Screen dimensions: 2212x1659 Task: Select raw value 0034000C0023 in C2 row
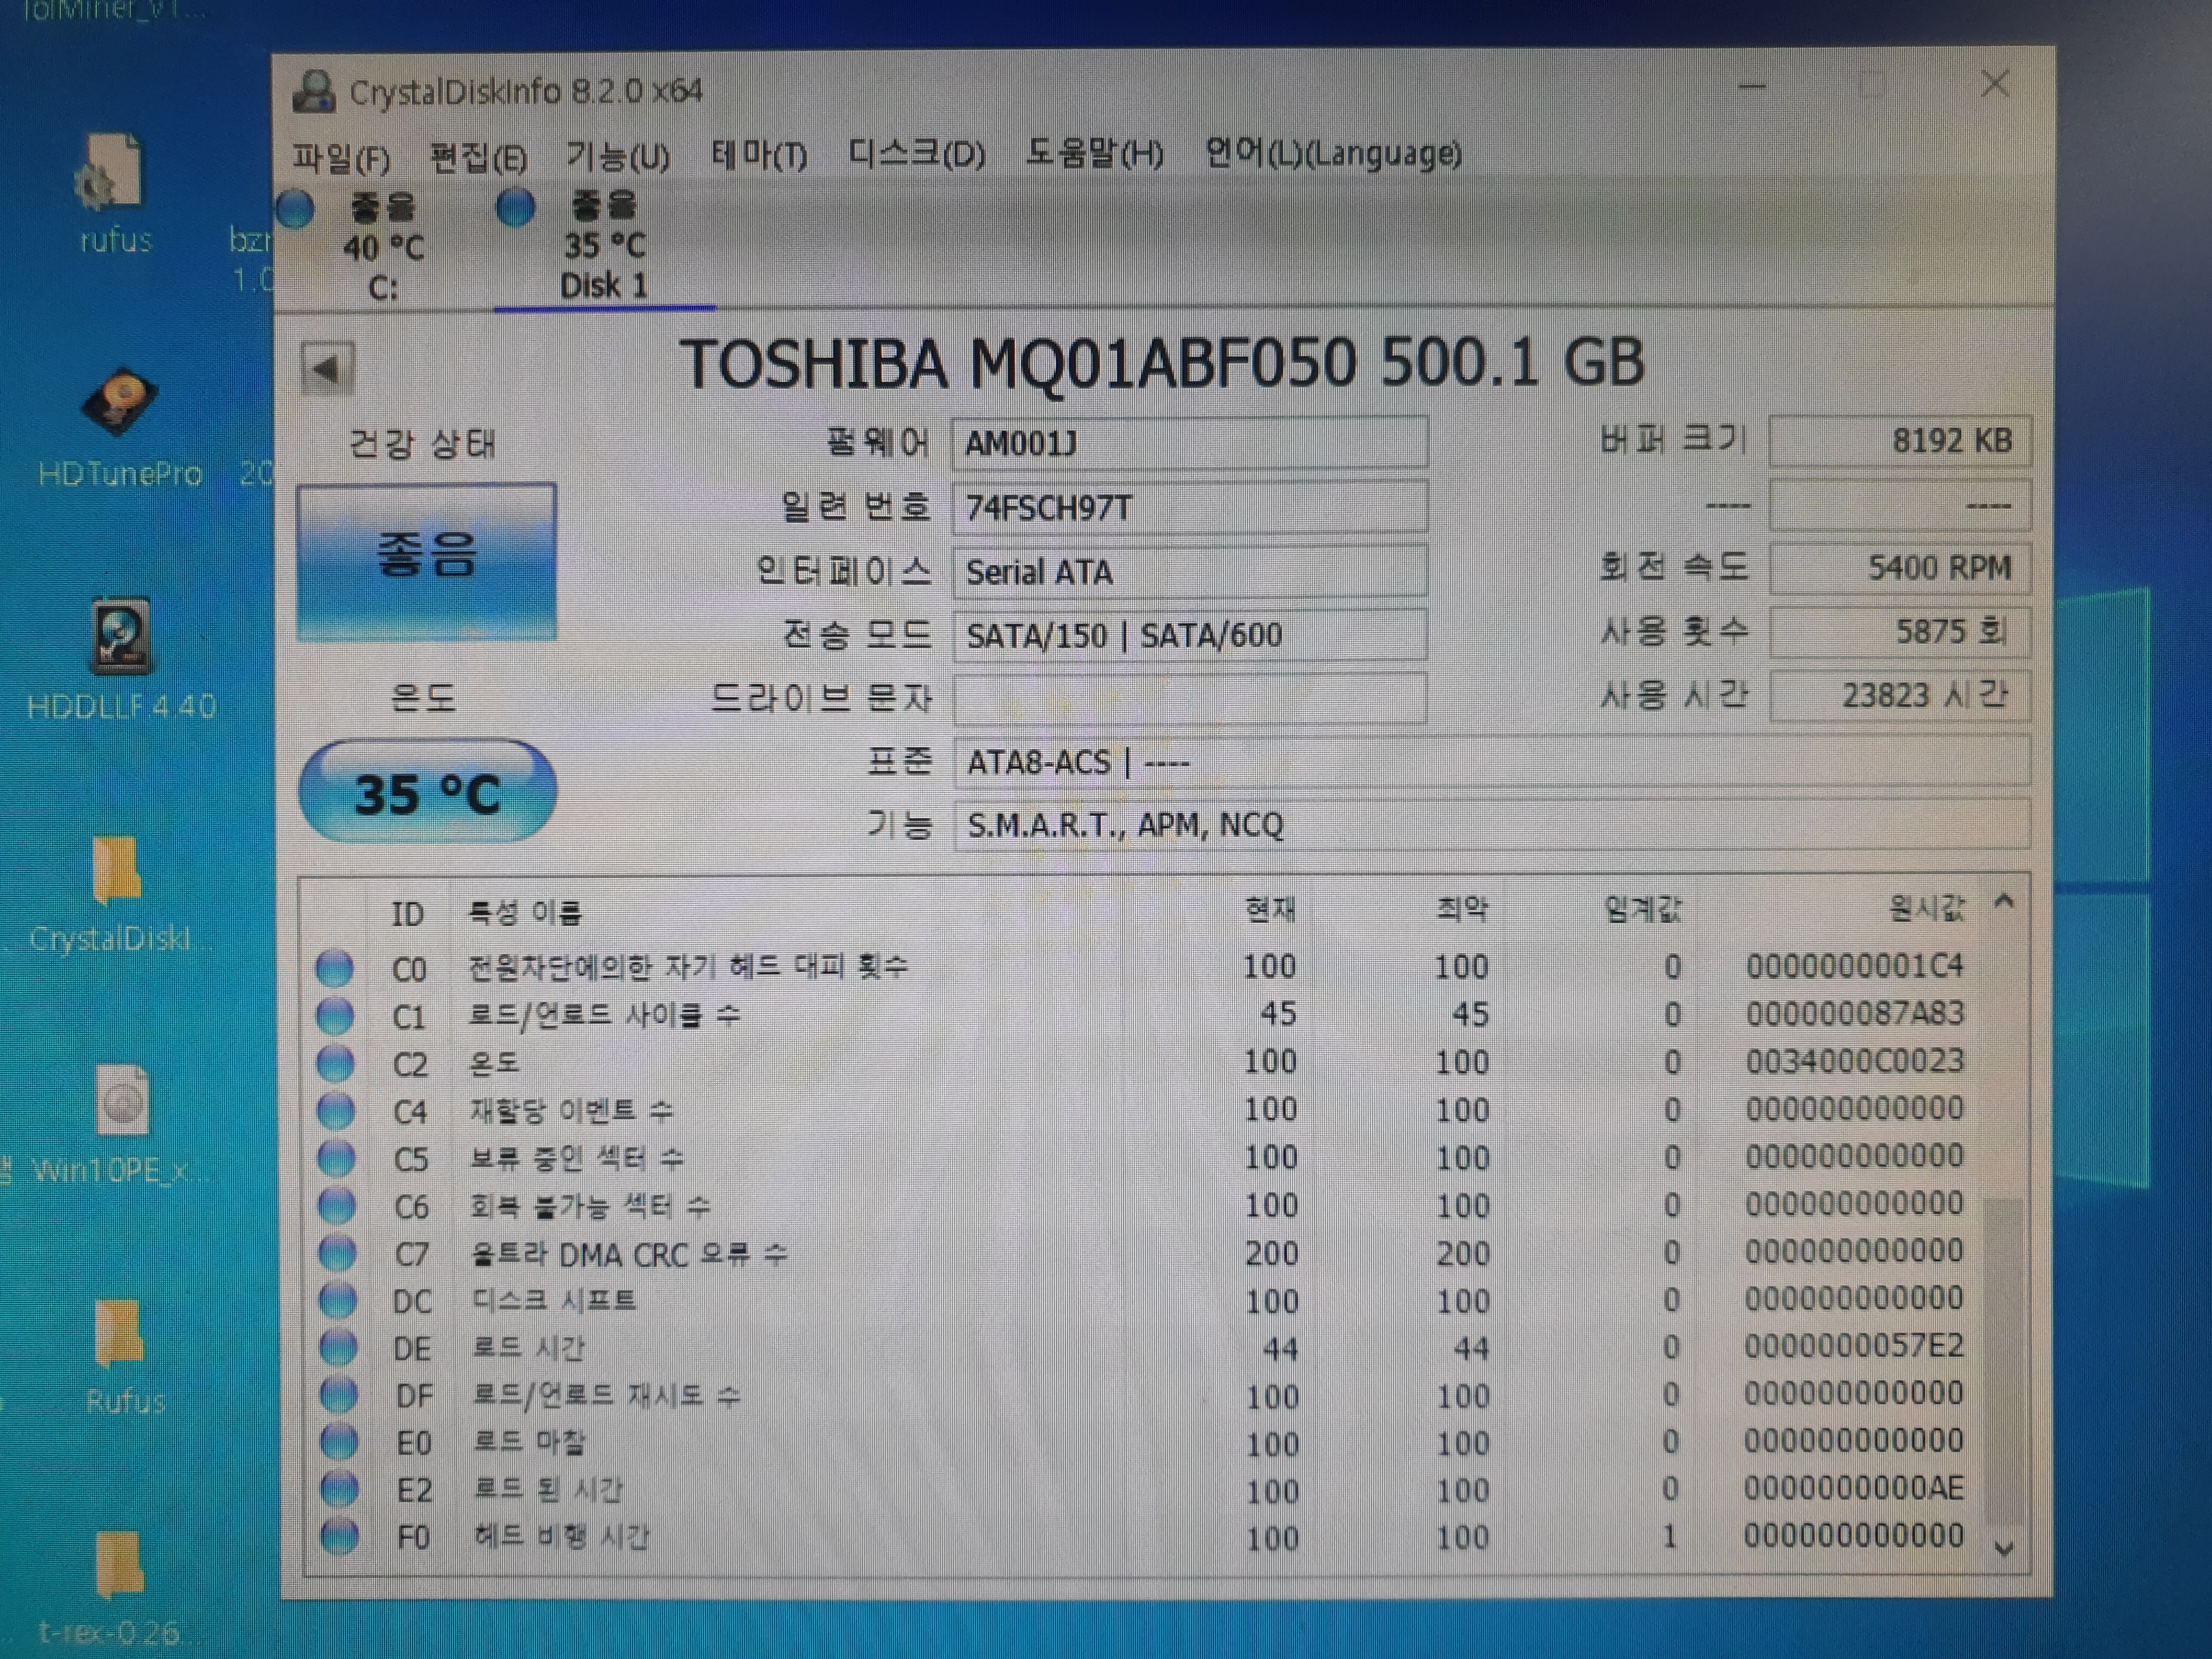pos(1855,1061)
